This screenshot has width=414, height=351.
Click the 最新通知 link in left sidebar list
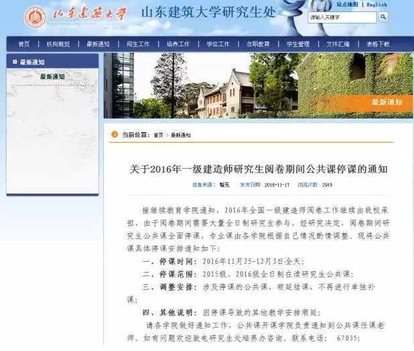tap(52, 77)
